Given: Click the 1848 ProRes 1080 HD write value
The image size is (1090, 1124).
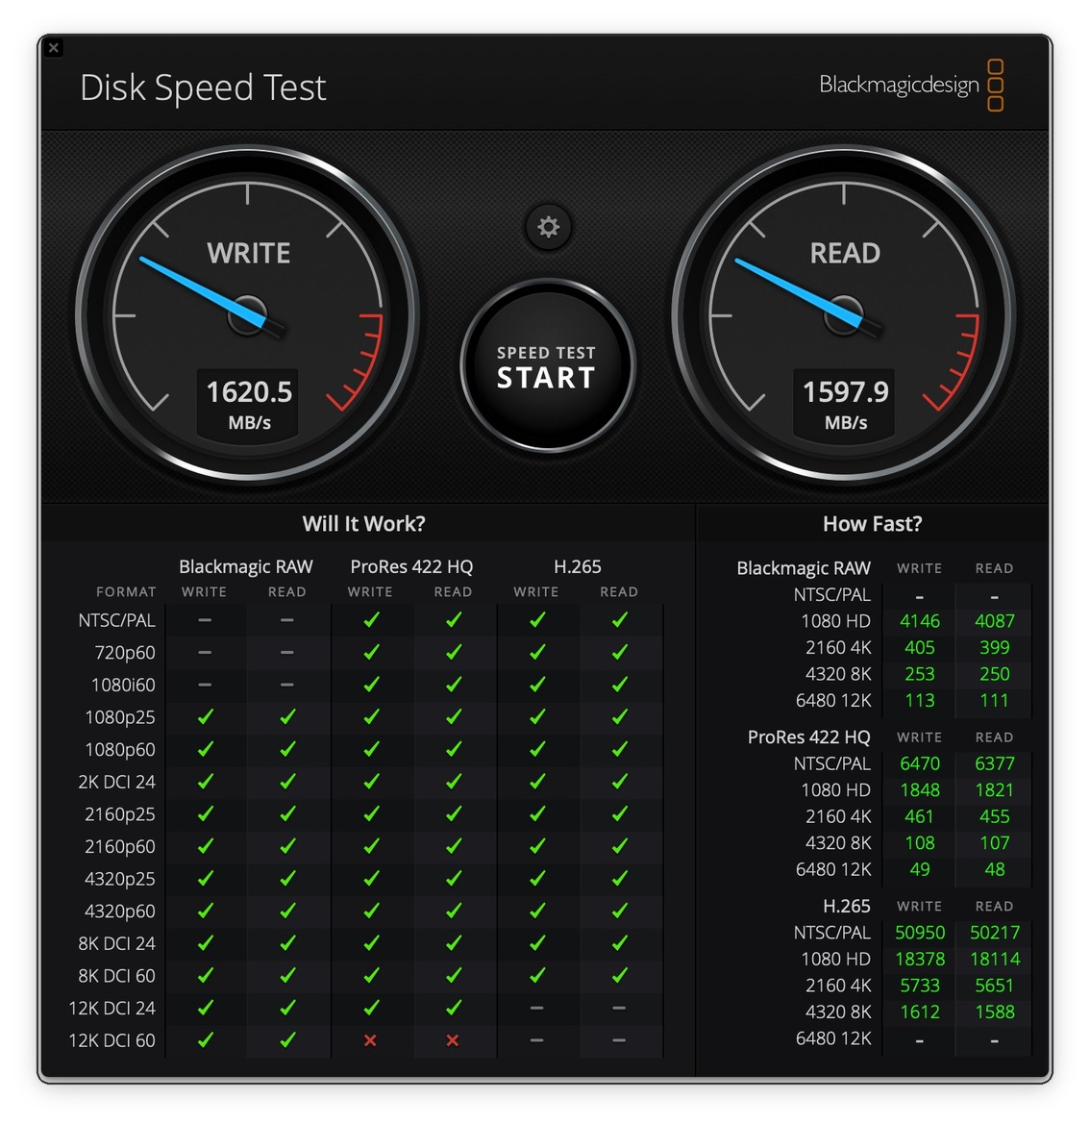Looking at the screenshot, I should tap(920, 790).
